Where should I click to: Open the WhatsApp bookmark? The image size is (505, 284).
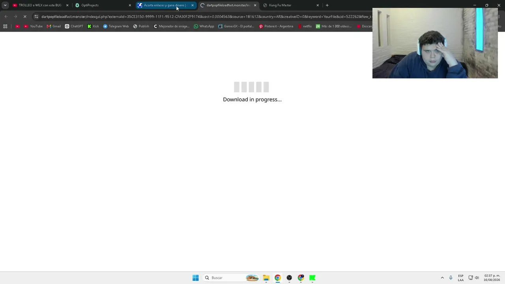(x=204, y=26)
